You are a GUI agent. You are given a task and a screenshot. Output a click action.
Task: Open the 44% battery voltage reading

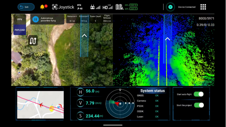pyautogui.click(x=131, y=9)
